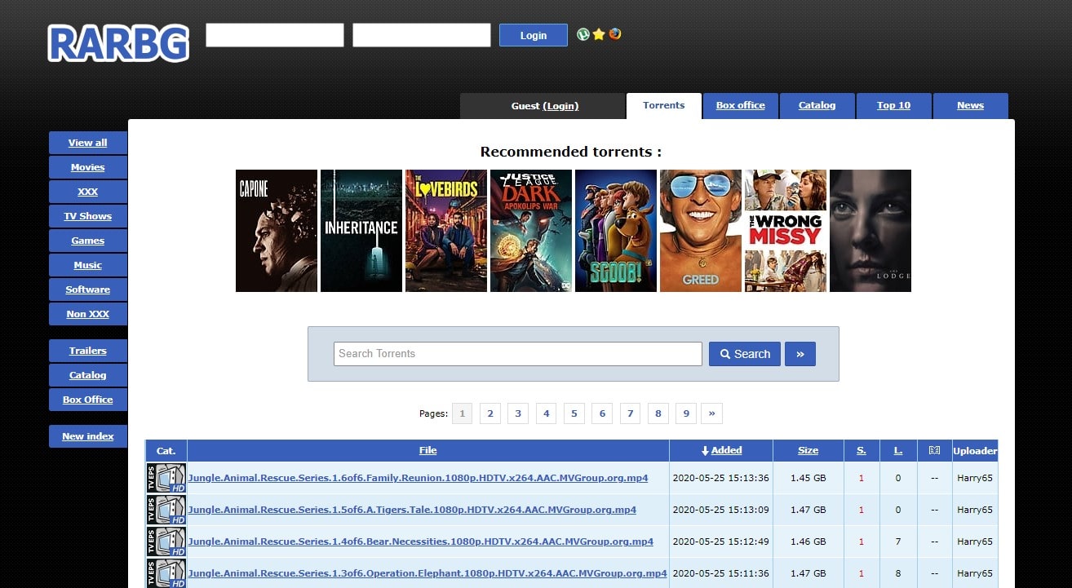Sort by leechers L. column header

tap(898, 450)
